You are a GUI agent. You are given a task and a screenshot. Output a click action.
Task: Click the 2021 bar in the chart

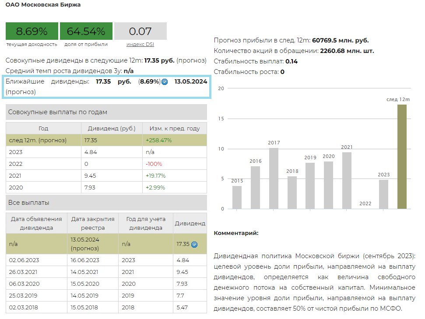347,180
